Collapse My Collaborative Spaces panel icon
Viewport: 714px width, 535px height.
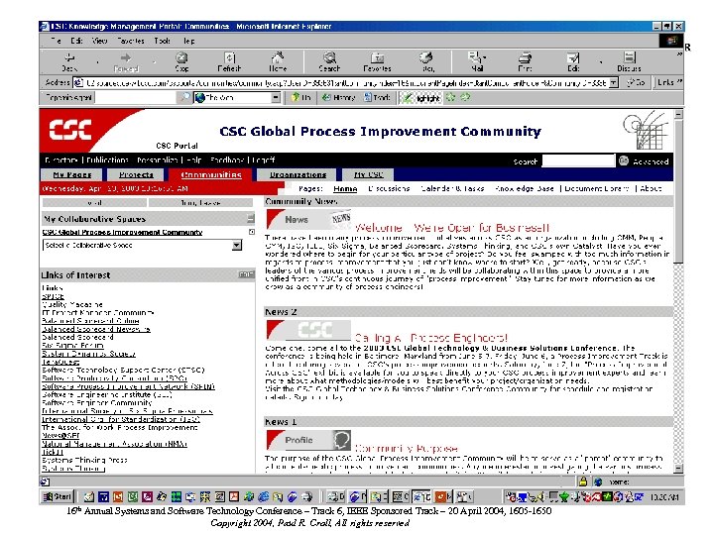click(x=251, y=219)
